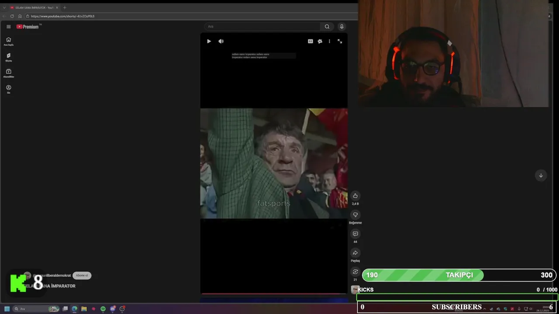Go to browser home page
The height and width of the screenshot is (314, 559).
click(20, 16)
